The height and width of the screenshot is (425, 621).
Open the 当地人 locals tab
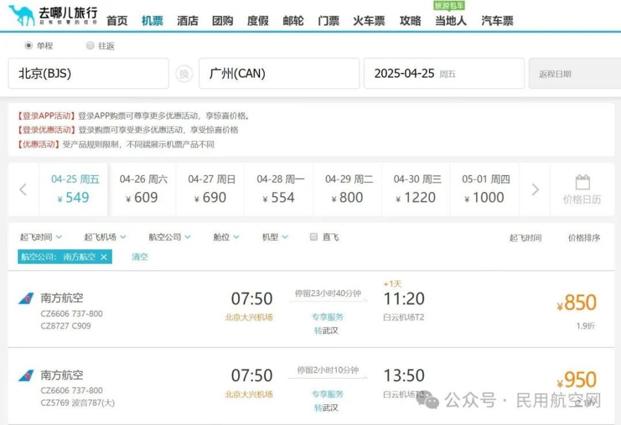pyautogui.click(x=451, y=21)
